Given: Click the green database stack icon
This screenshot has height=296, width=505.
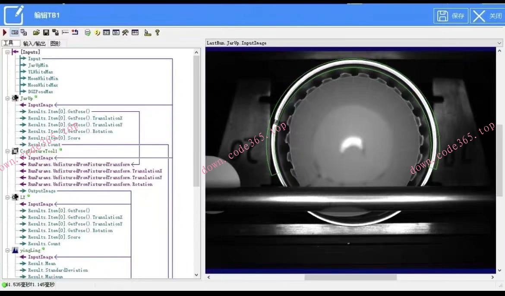Looking at the screenshot, I should [x=88, y=32].
